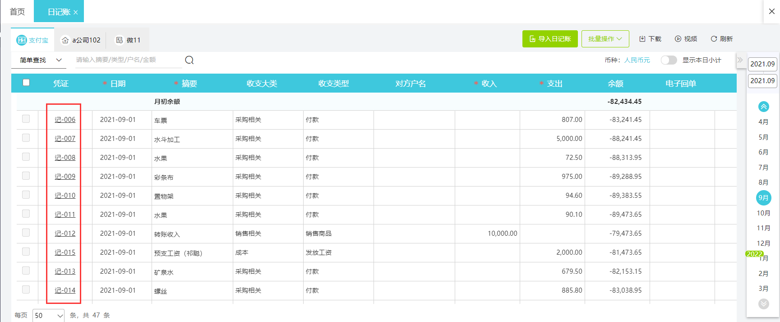Image resolution: width=780 pixels, height=322 pixels.
Task: Select 10月 in the month timeline
Action: click(763, 213)
